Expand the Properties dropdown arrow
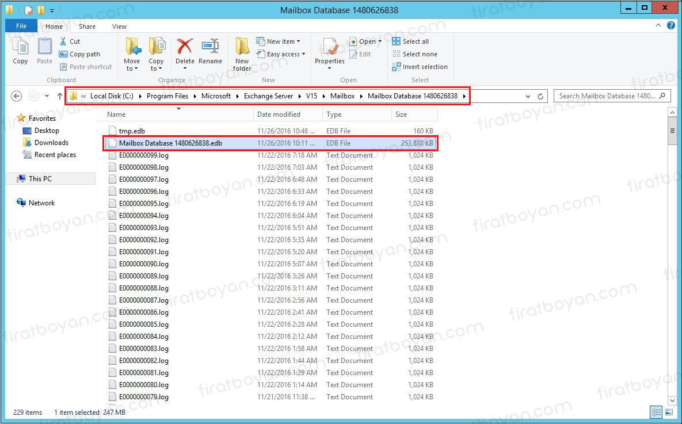This screenshot has height=424, width=682. [x=330, y=68]
